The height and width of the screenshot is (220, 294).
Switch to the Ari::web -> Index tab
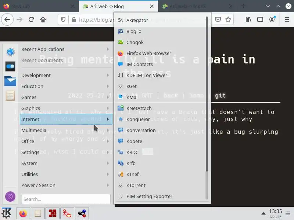pos(198,6)
